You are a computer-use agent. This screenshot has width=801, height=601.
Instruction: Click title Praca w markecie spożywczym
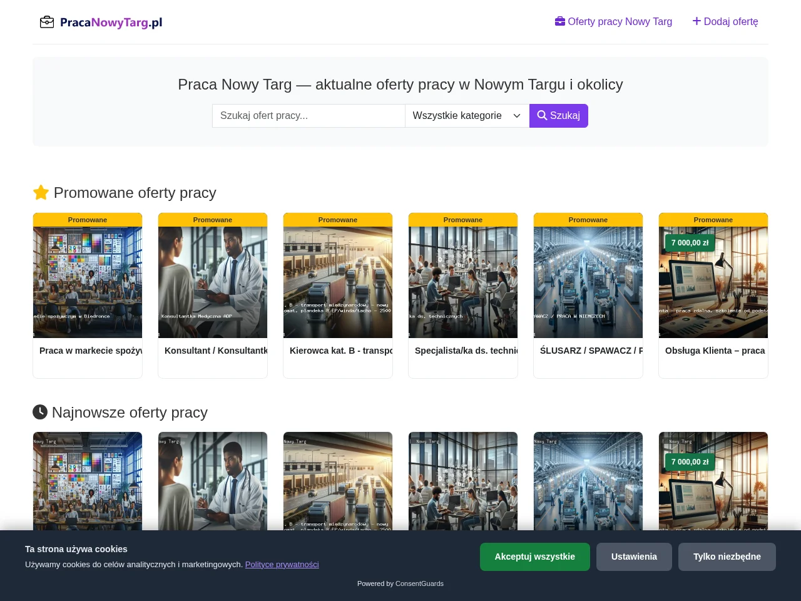coord(91,351)
